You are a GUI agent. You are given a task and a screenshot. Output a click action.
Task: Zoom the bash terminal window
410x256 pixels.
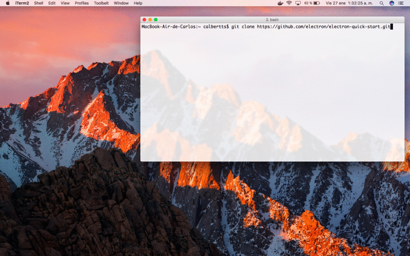point(156,20)
